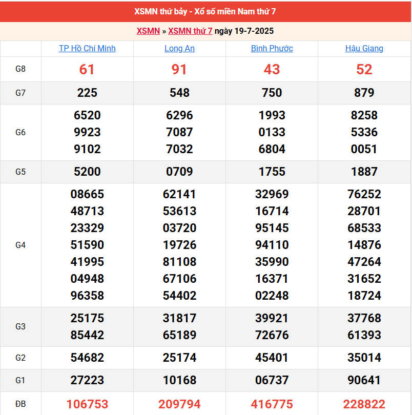This screenshot has width=412, height=415.
Task: Click G4 number 32969
Action: click(272, 194)
